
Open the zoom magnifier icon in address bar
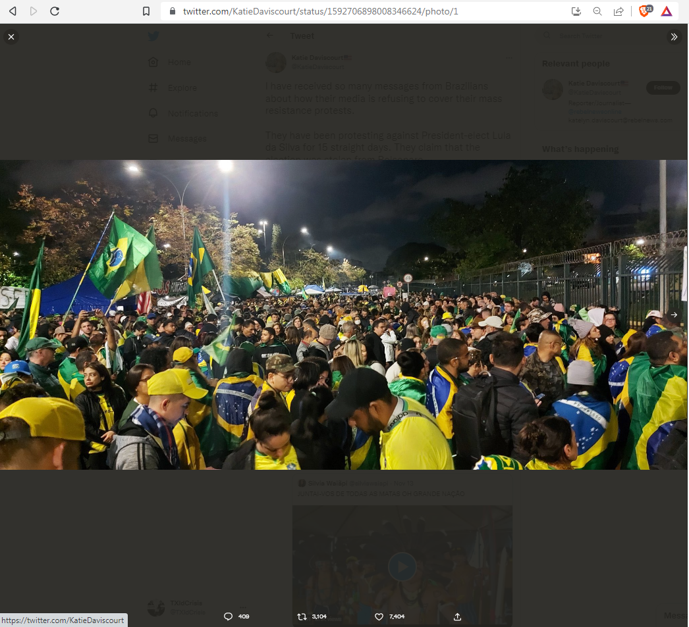597,11
